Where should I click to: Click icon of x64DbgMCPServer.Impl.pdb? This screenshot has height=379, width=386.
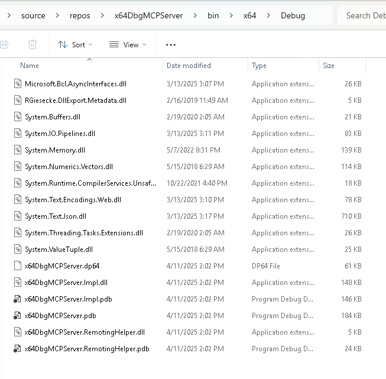pos(17,299)
